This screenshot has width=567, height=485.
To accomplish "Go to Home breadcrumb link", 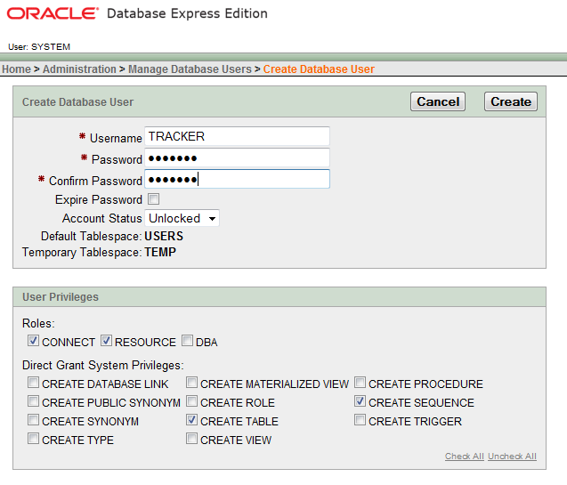I will pos(16,69).
